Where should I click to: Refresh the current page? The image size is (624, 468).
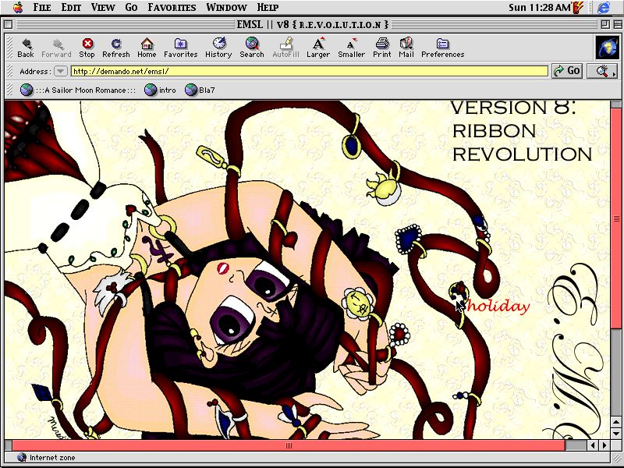click(x=116, y=46)
